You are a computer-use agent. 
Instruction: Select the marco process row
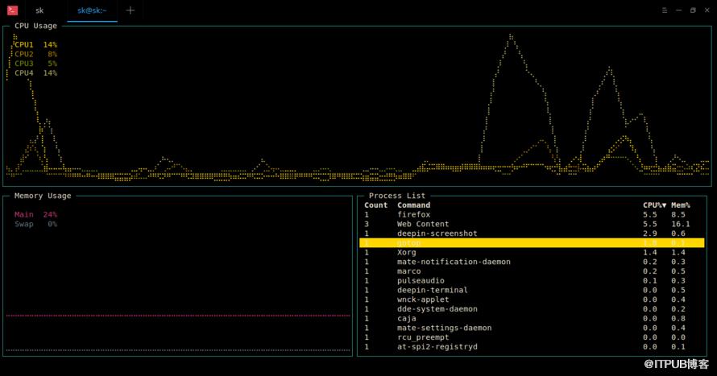click(532, 271)
